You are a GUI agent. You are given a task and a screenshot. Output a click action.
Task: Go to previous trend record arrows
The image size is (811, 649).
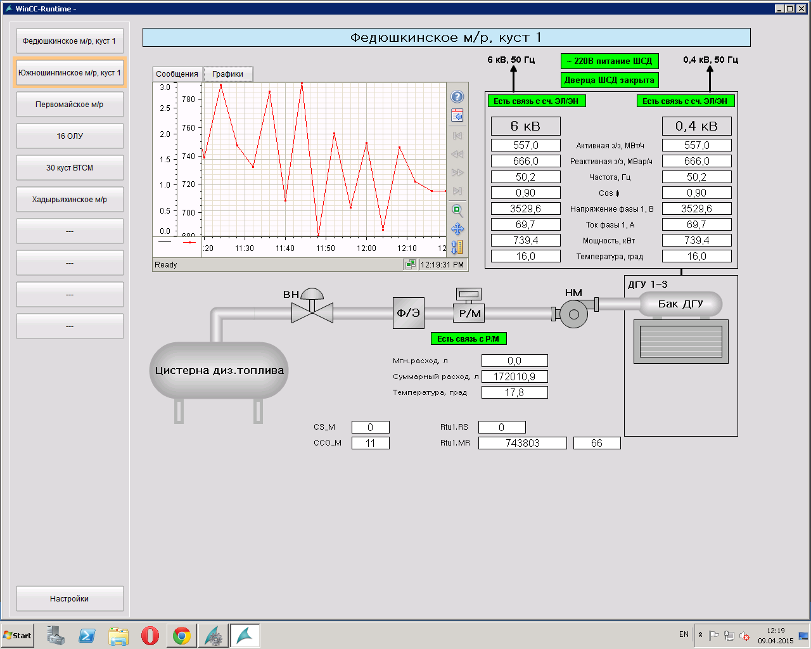click(x=457, y=154)
